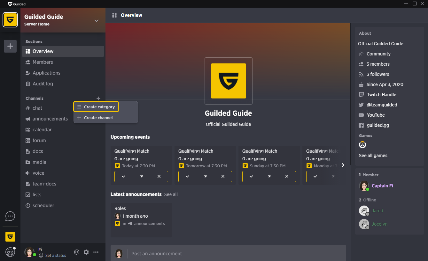Open the scheduler channel

(63, 206)
